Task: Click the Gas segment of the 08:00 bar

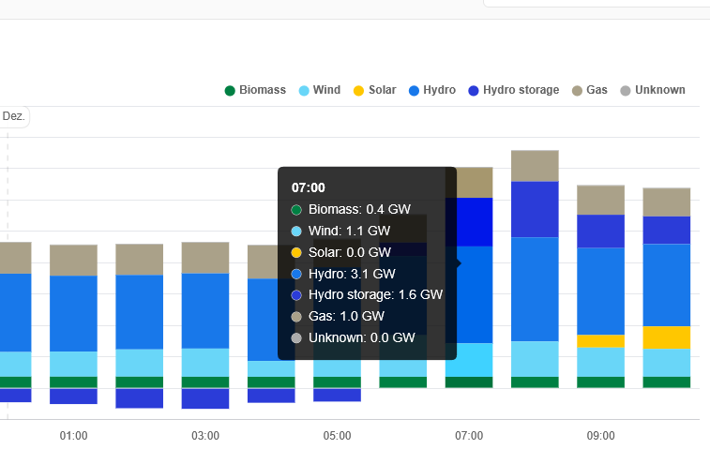Action: (x=535, y=166)
